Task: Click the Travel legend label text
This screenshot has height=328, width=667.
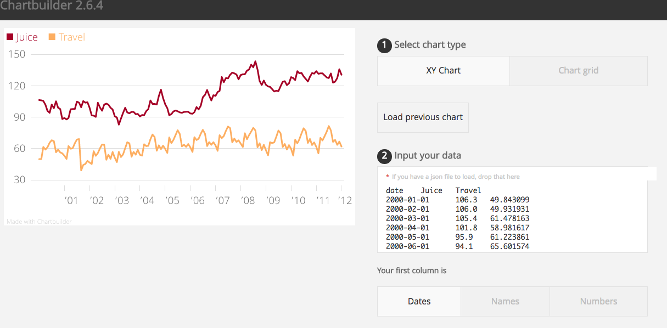Action: (72, 37)
